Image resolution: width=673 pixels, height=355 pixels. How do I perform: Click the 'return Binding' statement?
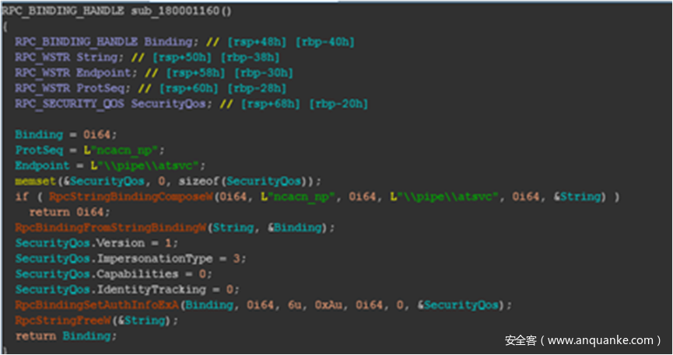[x=65, y=336]
